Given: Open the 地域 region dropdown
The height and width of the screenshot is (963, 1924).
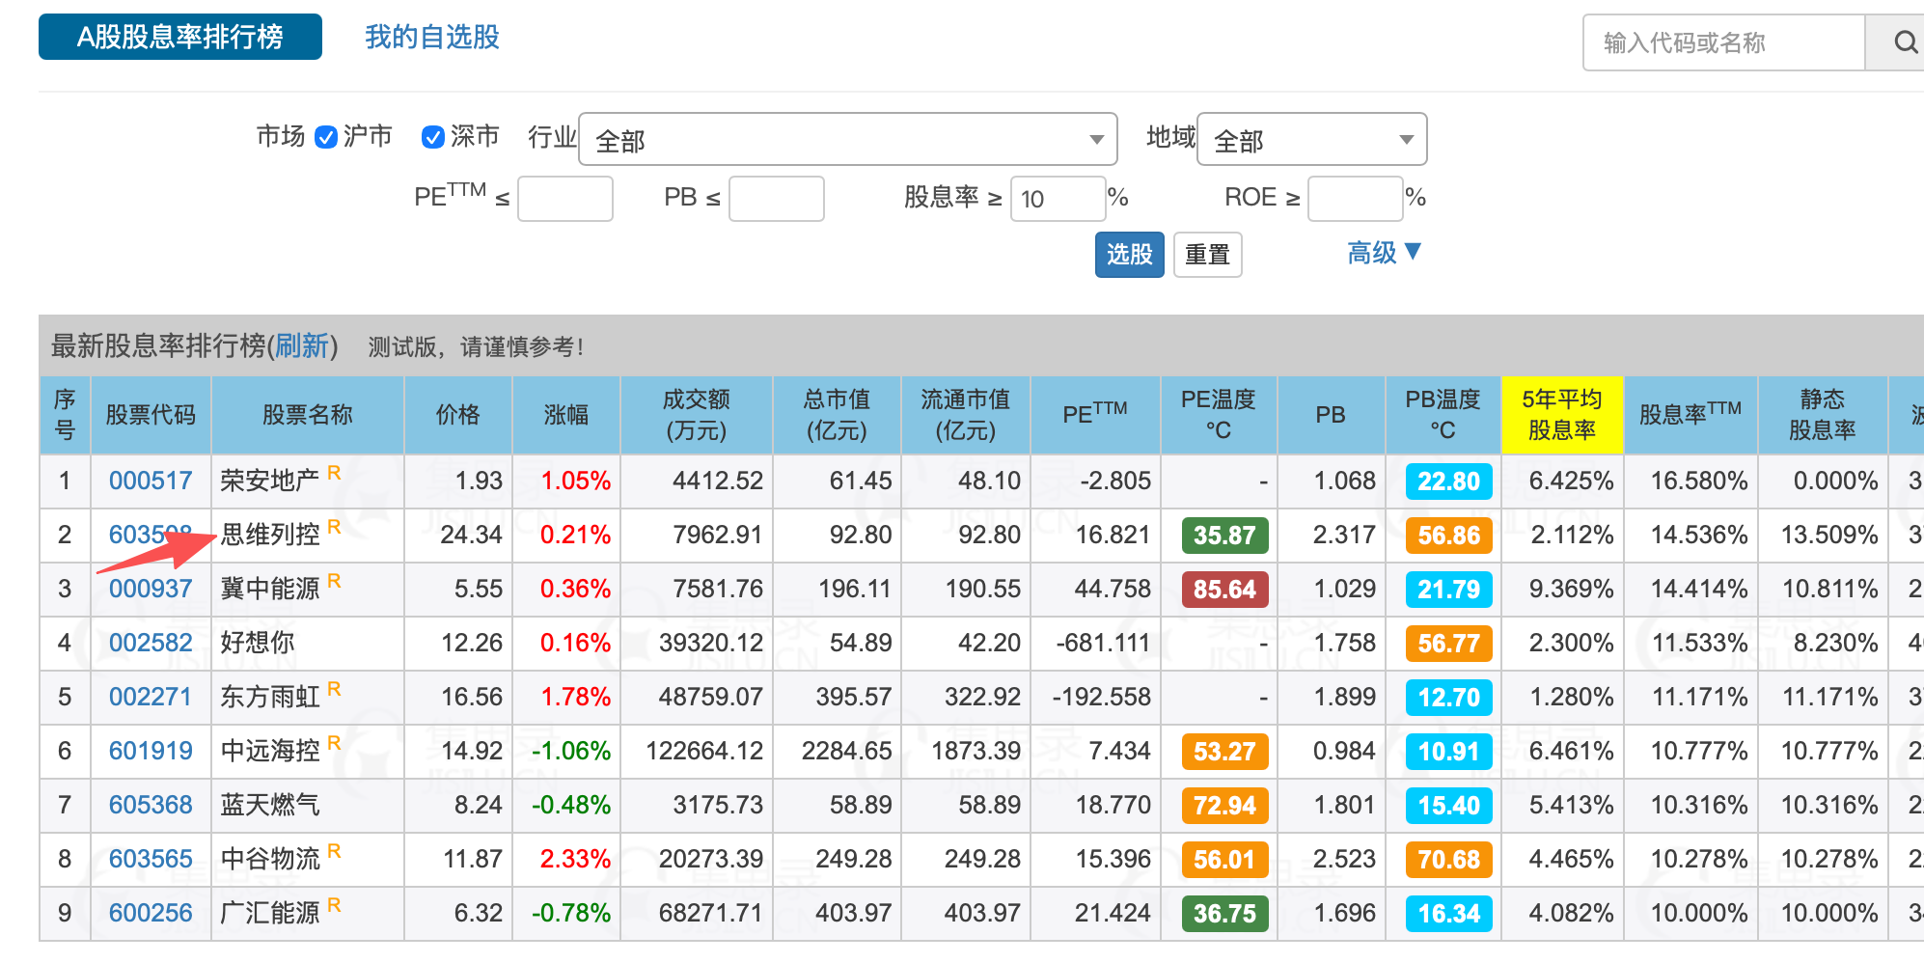Looking at the screenshot, I should click(1310, 140).
